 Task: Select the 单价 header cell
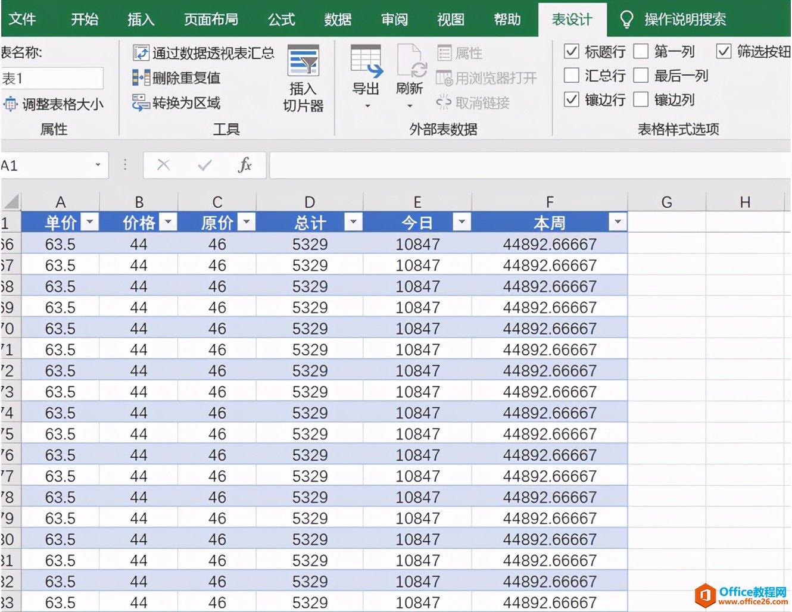coord(60,223)
